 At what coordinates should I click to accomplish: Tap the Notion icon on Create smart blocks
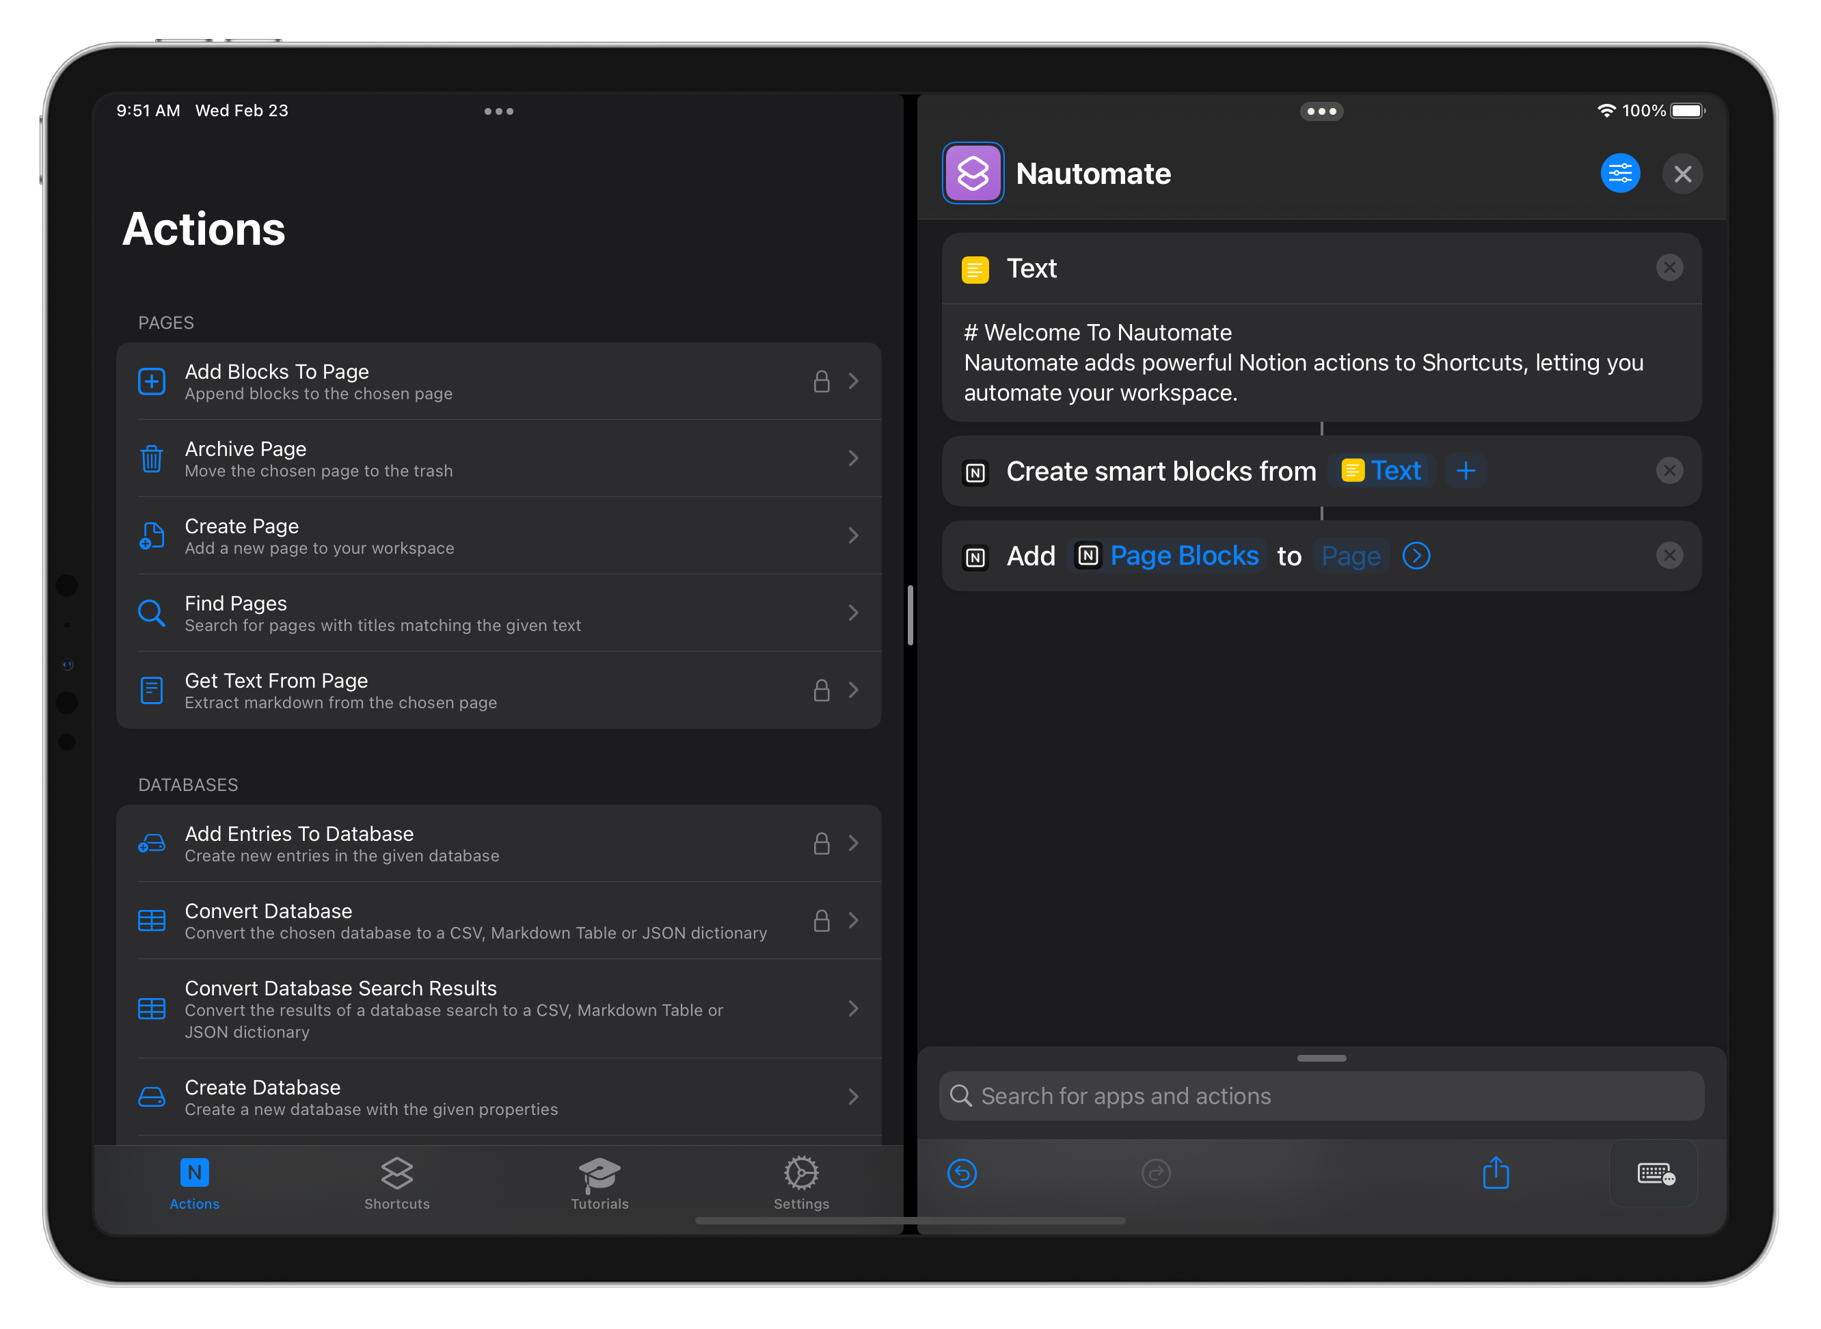(x=975, y=472)
